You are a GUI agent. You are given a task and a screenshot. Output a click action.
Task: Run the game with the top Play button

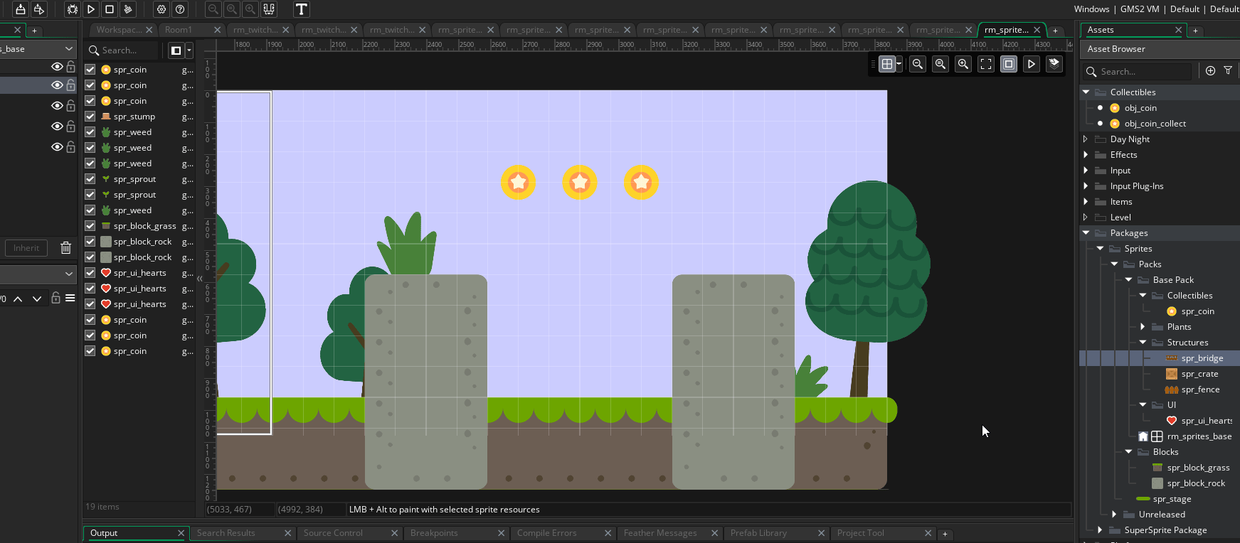point(91,9)
